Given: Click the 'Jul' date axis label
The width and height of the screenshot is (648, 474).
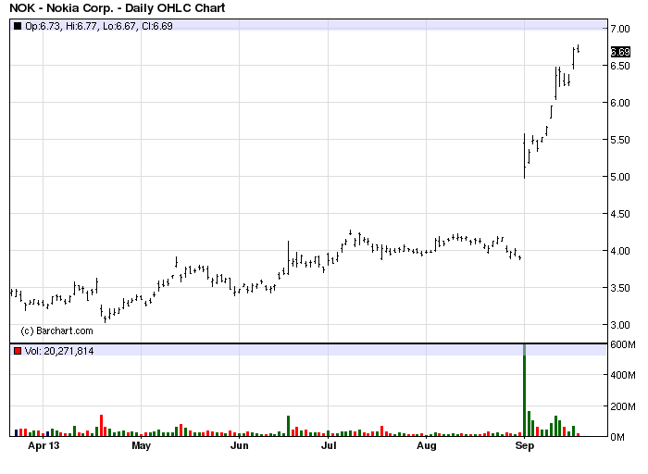Looking at the screenshot, I should click(x=329, y=446).
